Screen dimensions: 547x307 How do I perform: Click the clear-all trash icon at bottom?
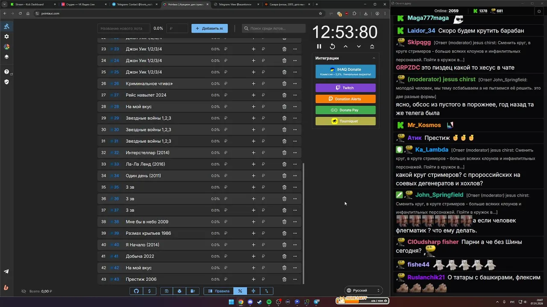coord(193,291)
